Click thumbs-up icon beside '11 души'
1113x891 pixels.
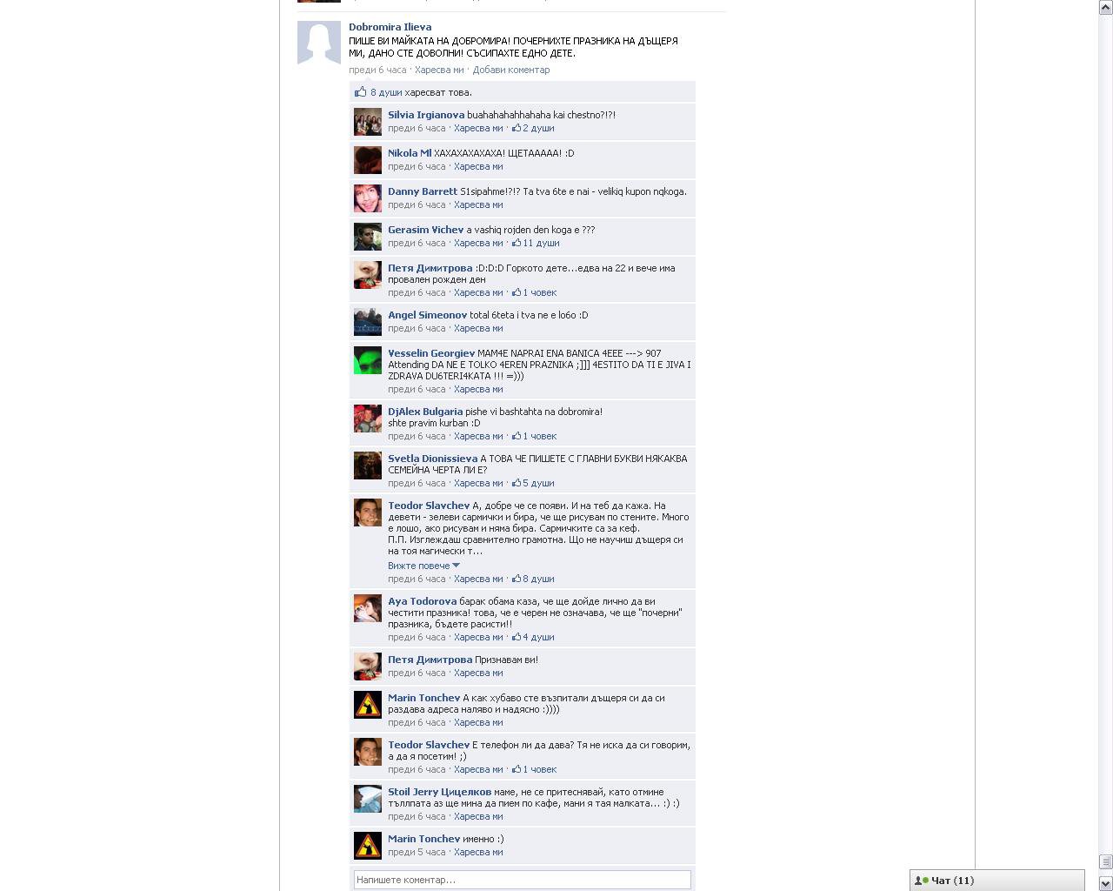pyautogui.click(x=517, y=243)
